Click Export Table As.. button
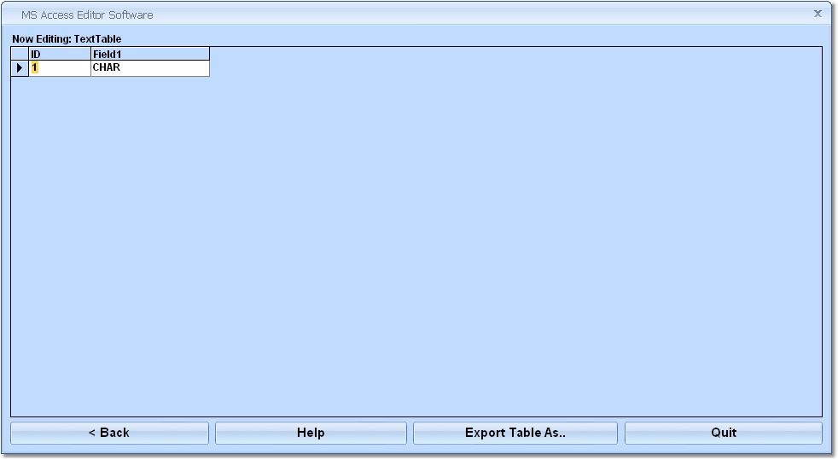 click(x=515, y=433)
